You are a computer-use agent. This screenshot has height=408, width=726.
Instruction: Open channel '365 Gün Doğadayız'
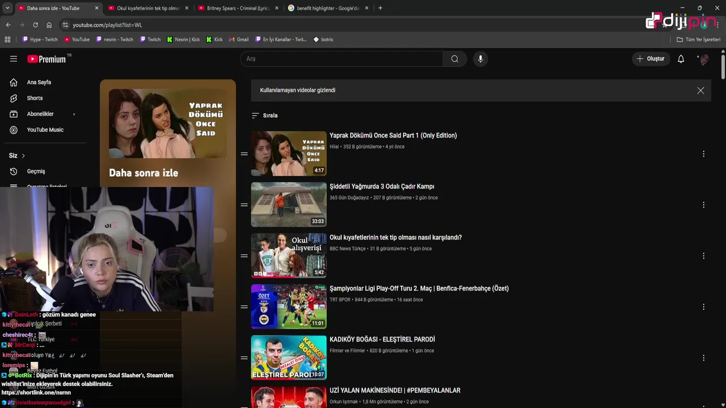[349, 198]
